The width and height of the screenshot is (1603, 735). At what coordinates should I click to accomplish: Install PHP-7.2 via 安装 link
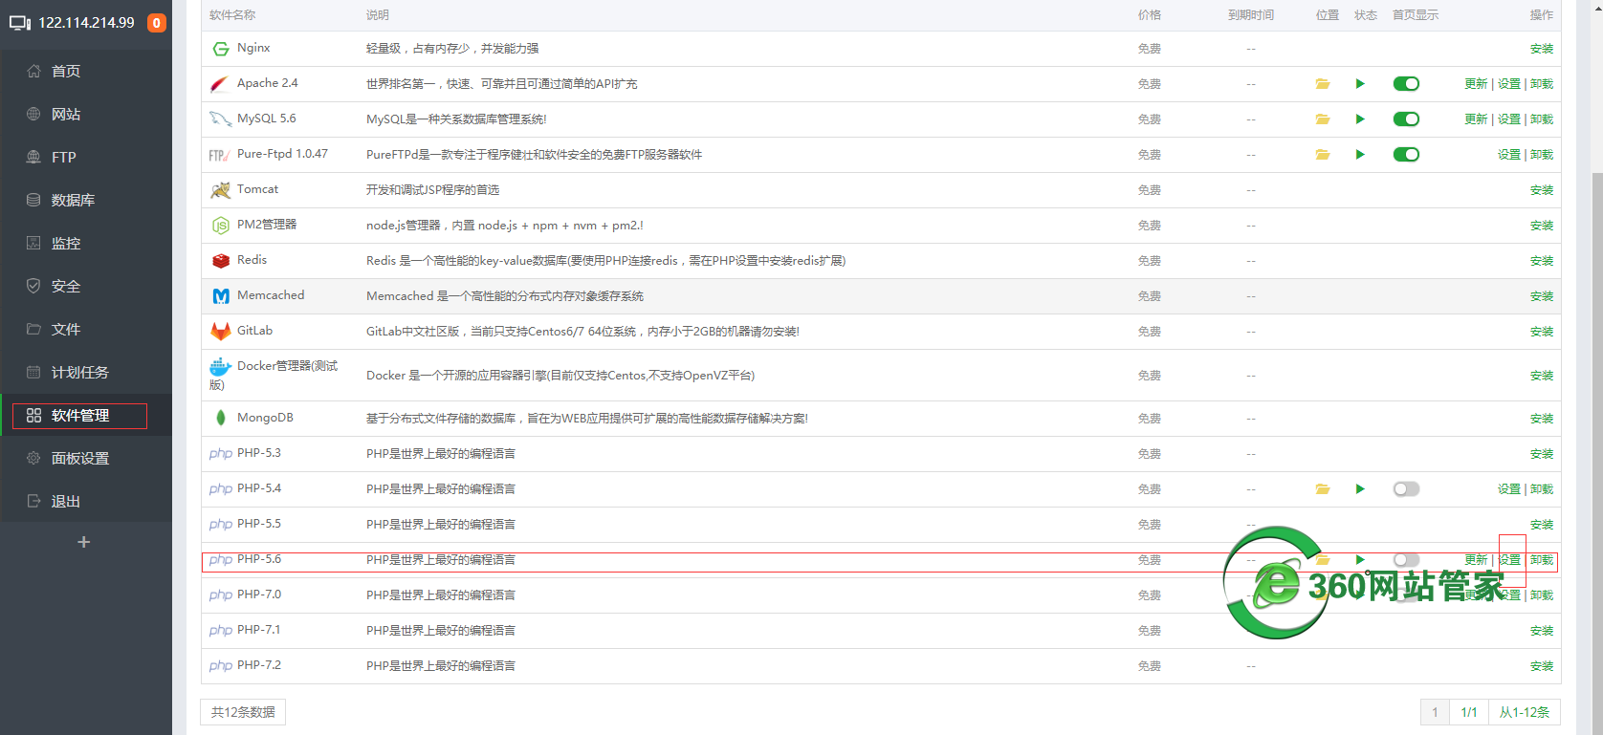tap(1542, 666)
